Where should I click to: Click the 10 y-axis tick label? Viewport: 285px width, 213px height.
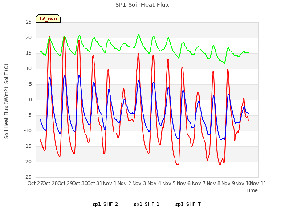(x=28, y=69)
